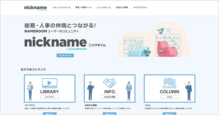Click the handshake icon on INFO. card
The width and height of the screenshot is (219, 115).
pyautogui.click(x=110, y=83)
